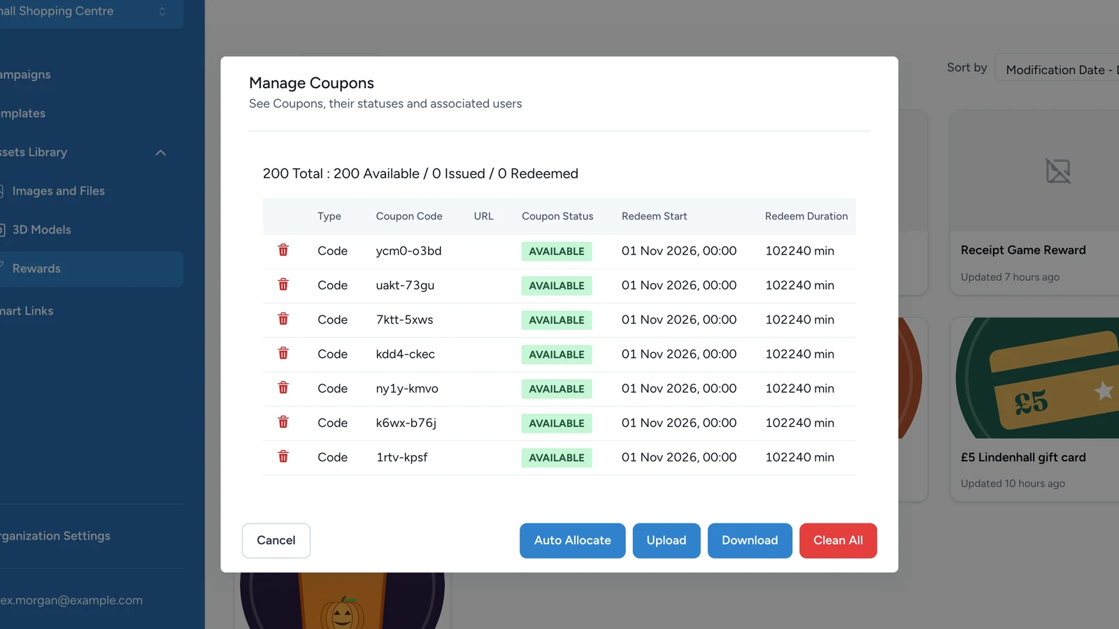Click the URL column header
This screenshot has width=1119, height=629.
click(483, 217)
